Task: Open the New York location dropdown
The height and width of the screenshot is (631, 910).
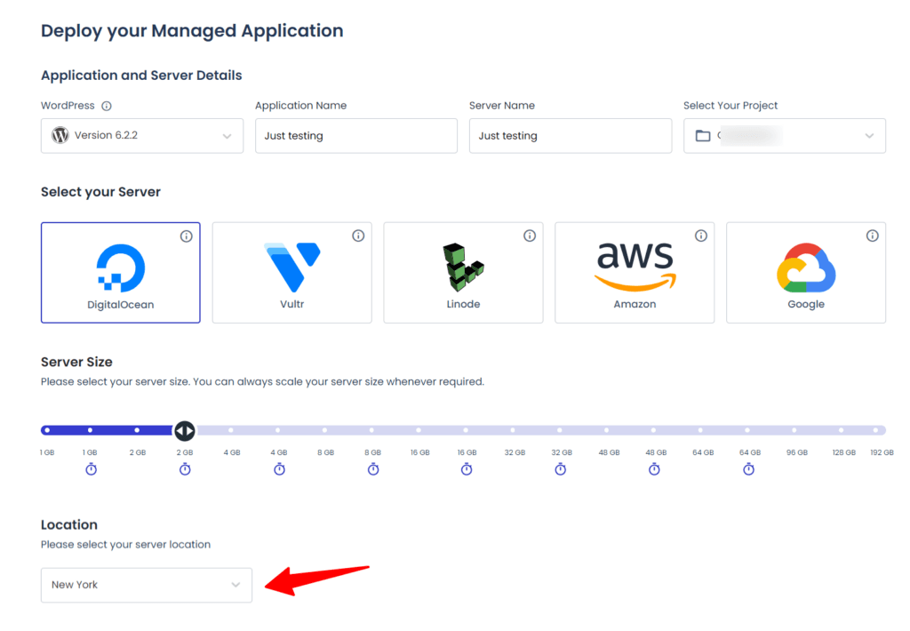Action: pos(146,585)
